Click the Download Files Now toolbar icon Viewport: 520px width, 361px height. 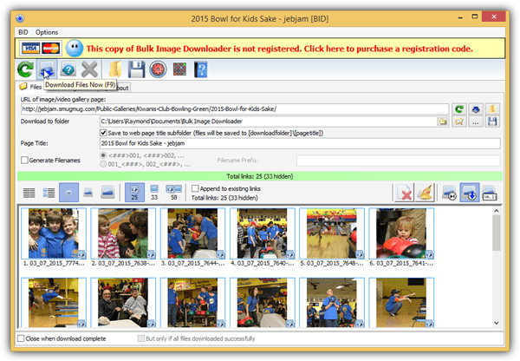pos(47,69)
